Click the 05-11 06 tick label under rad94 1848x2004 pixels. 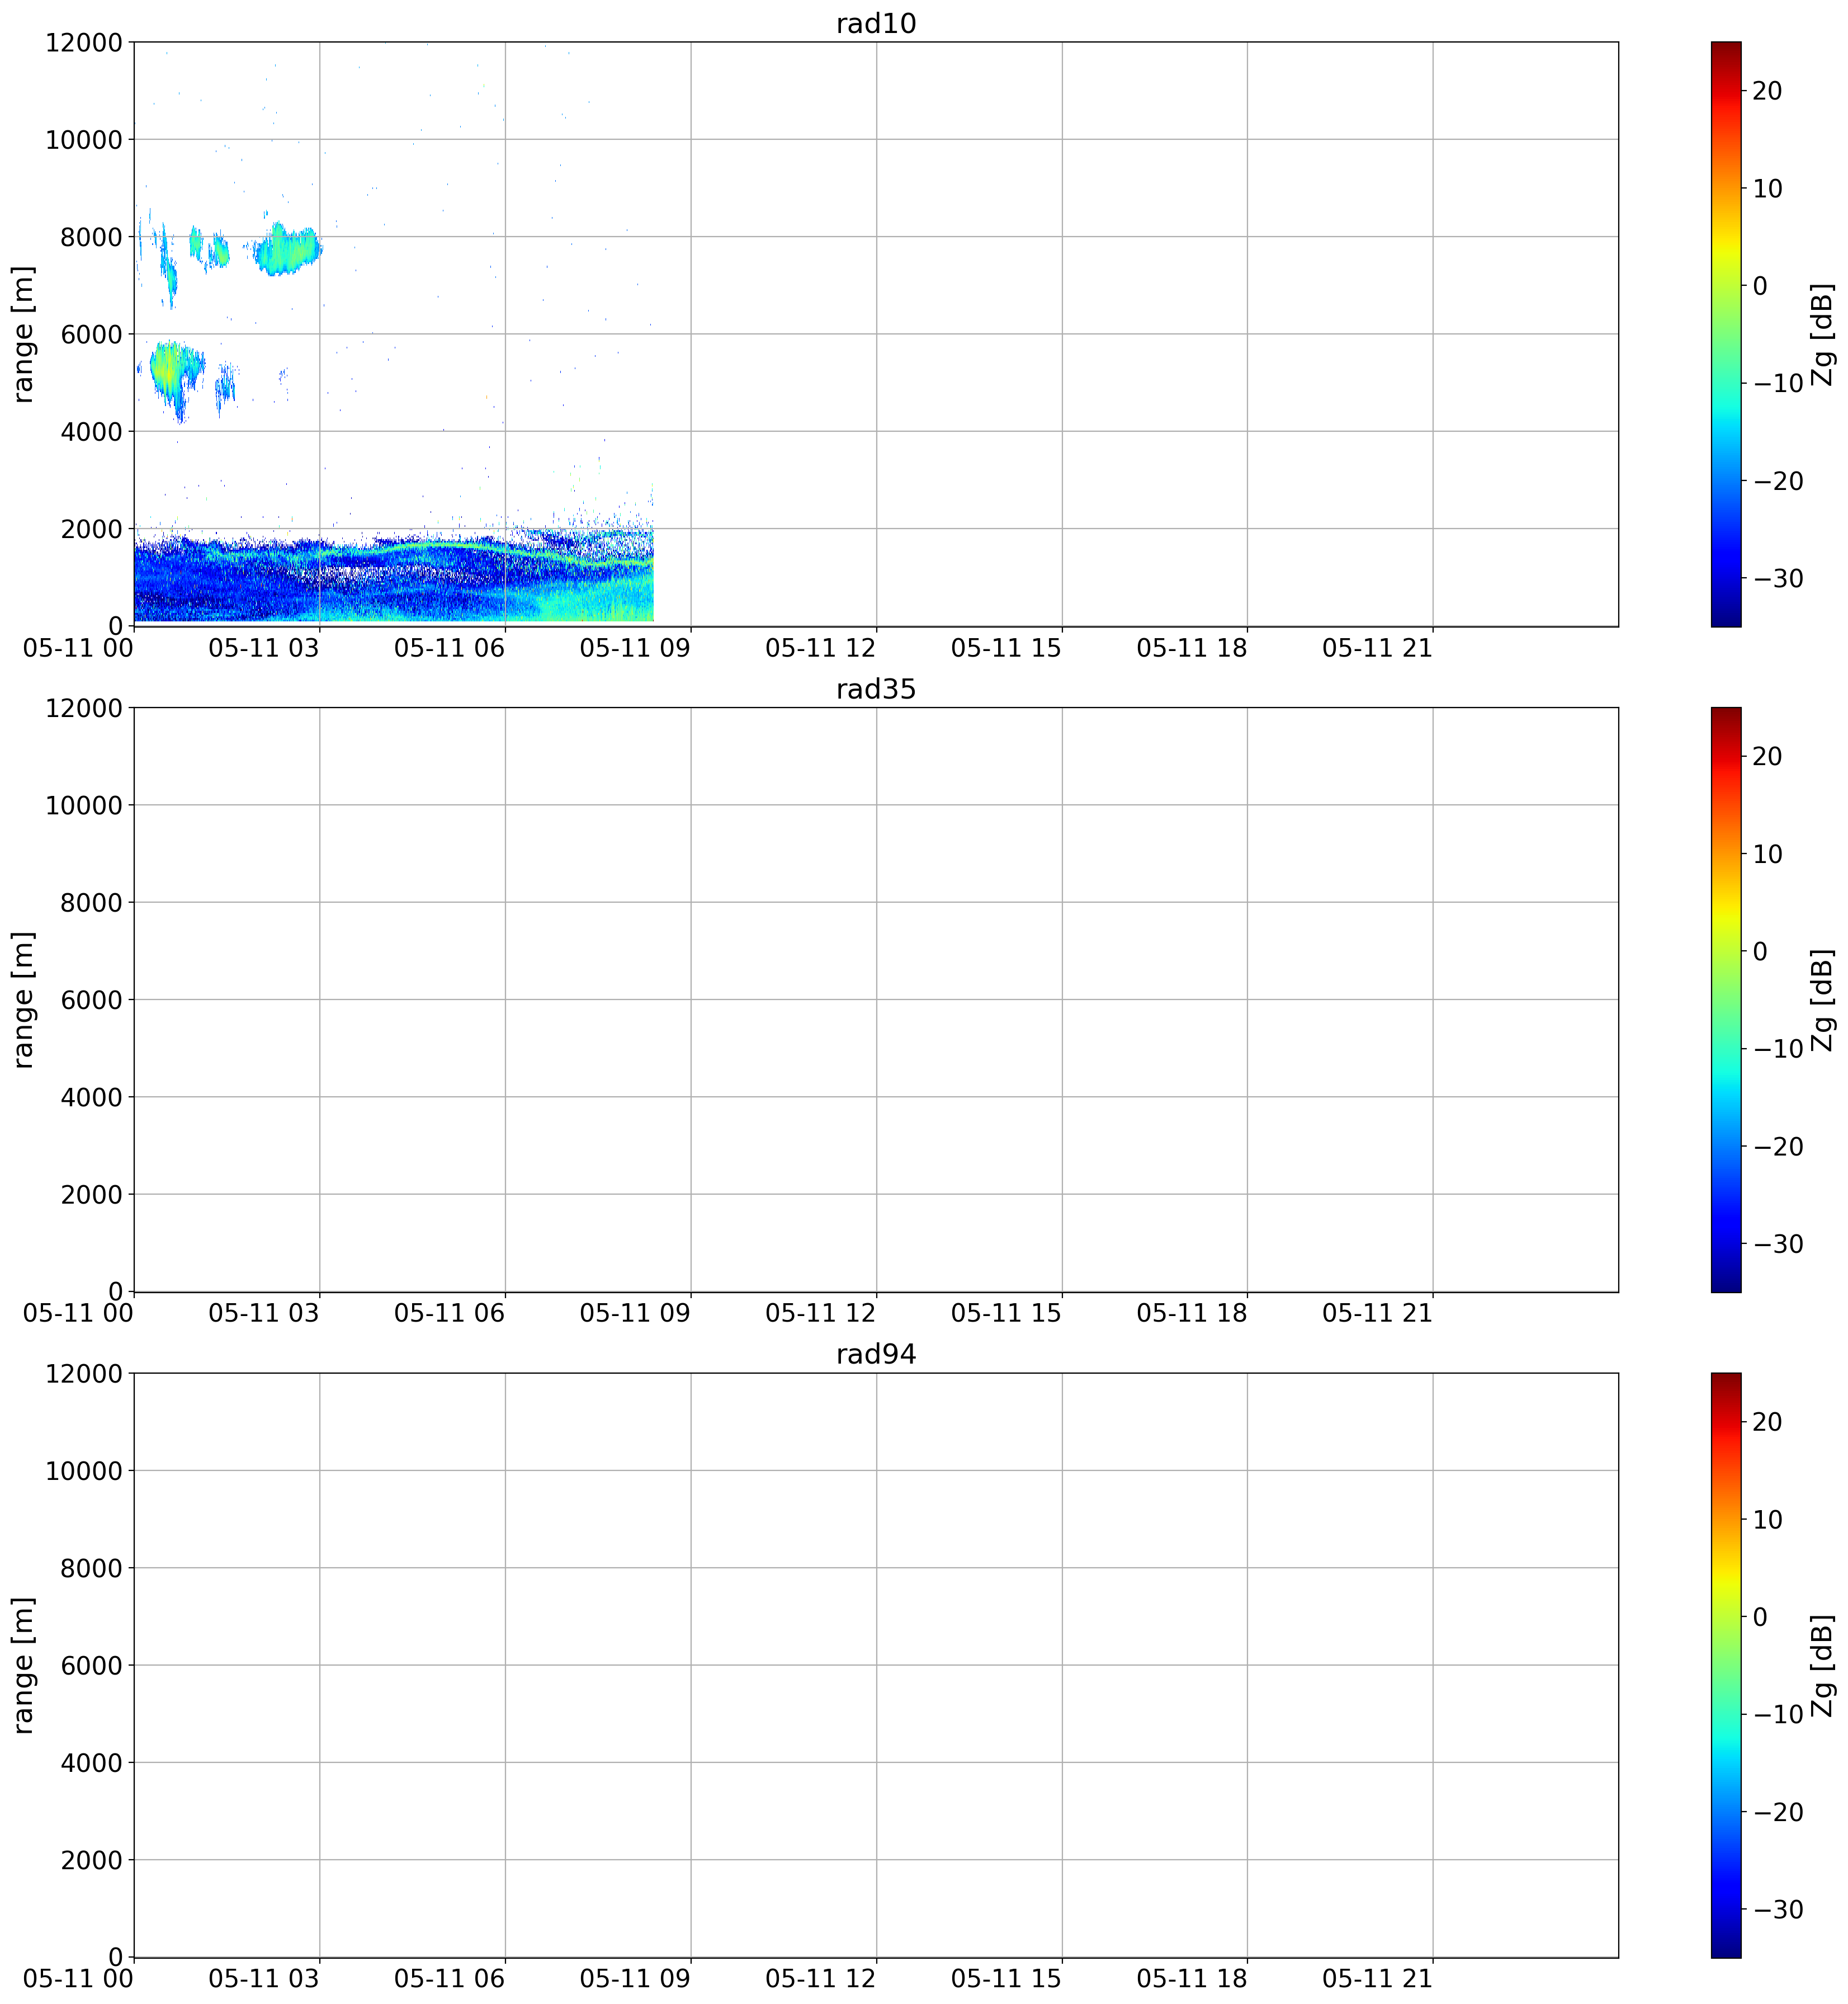point(450,1979)
